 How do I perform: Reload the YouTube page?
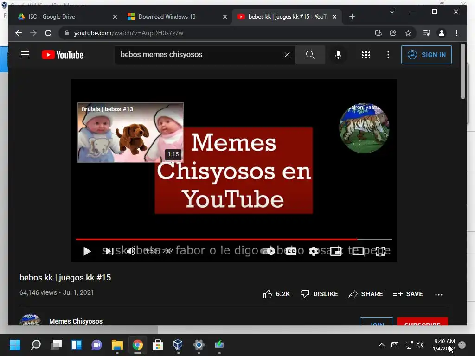click(48, 33)
